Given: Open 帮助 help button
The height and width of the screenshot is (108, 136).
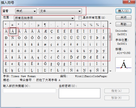Looking at the screenshot, I should (123, 24).
